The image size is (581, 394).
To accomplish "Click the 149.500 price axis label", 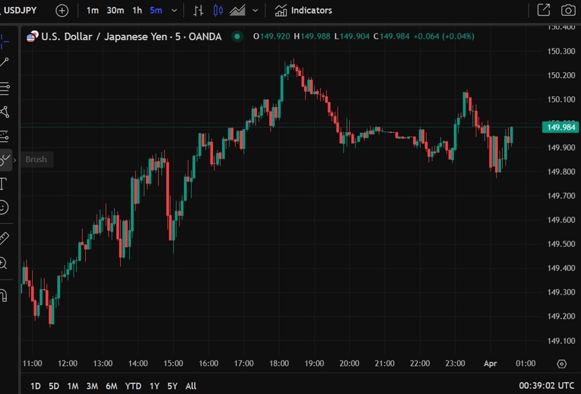I will 561,244.
